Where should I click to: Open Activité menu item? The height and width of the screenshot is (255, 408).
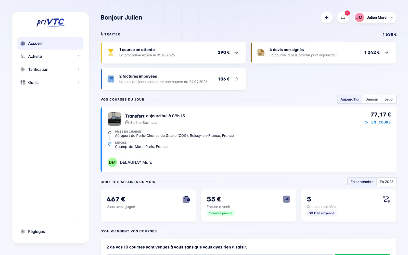pos(50,56)
